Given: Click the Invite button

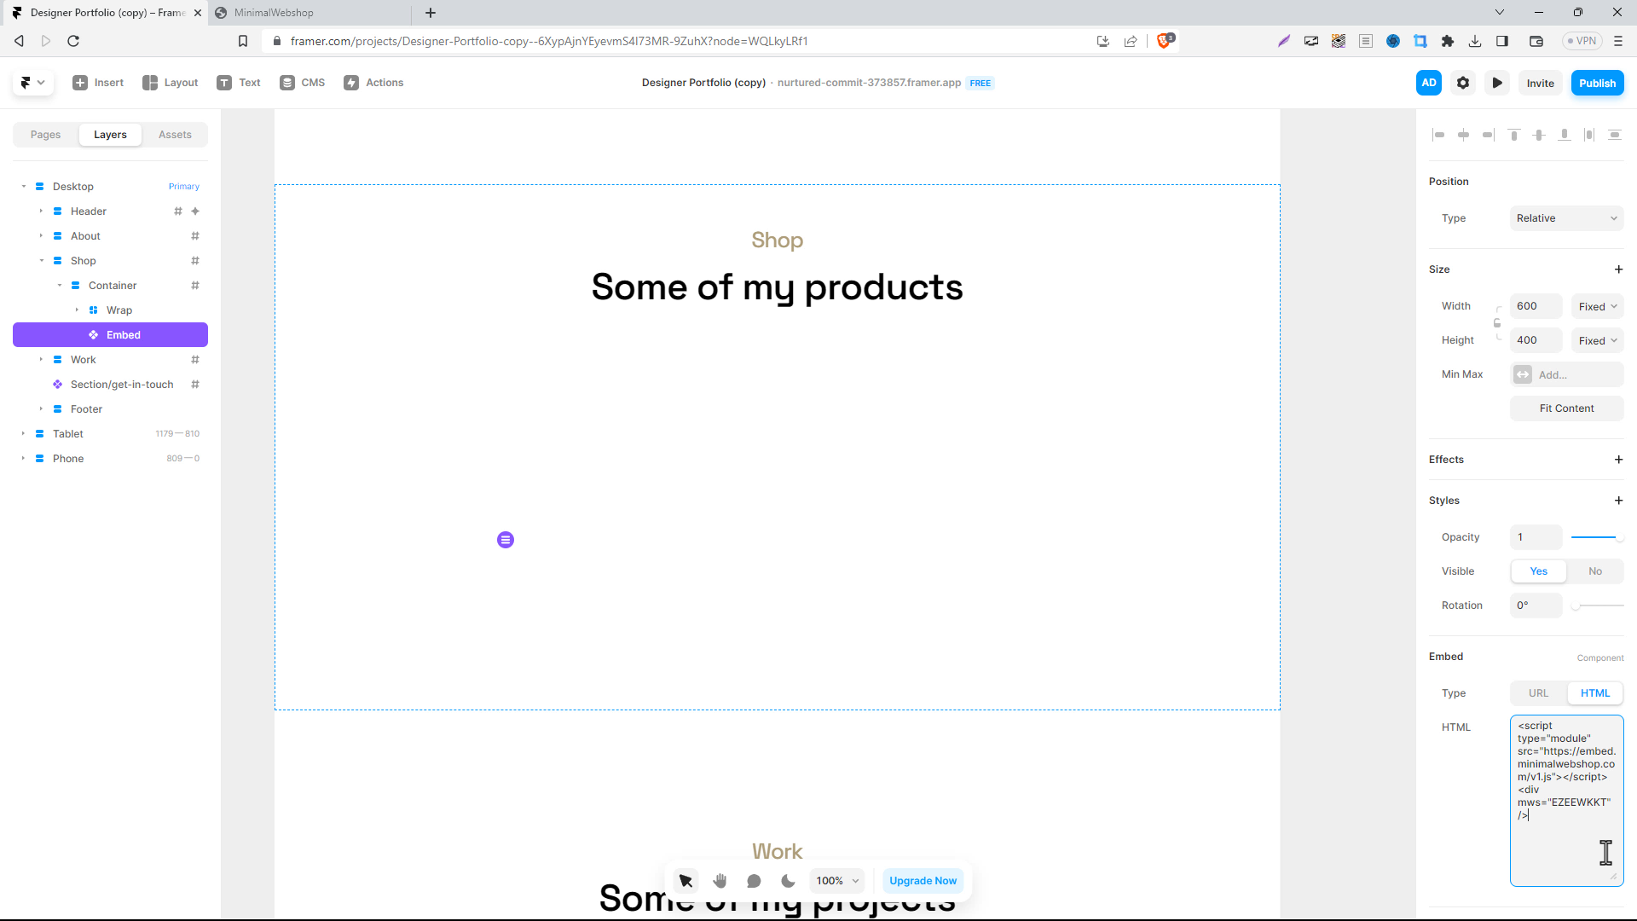Looking at the screenshot, I should click(x=1540, y=83).
